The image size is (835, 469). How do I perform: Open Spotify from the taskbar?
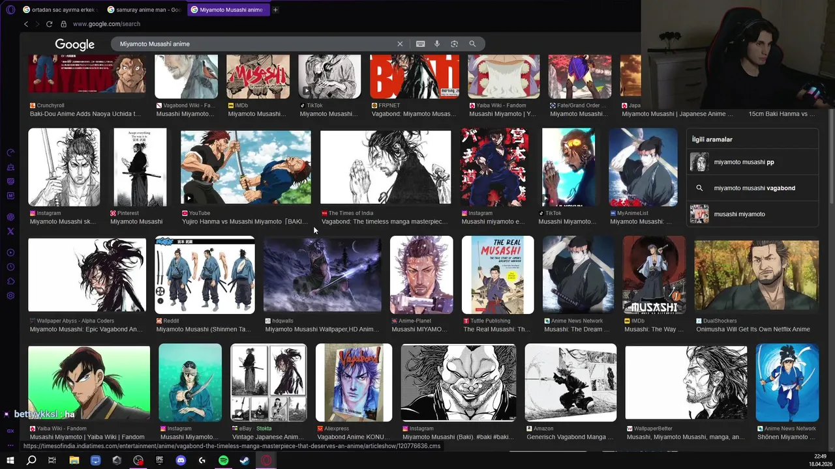coord(223,460)
